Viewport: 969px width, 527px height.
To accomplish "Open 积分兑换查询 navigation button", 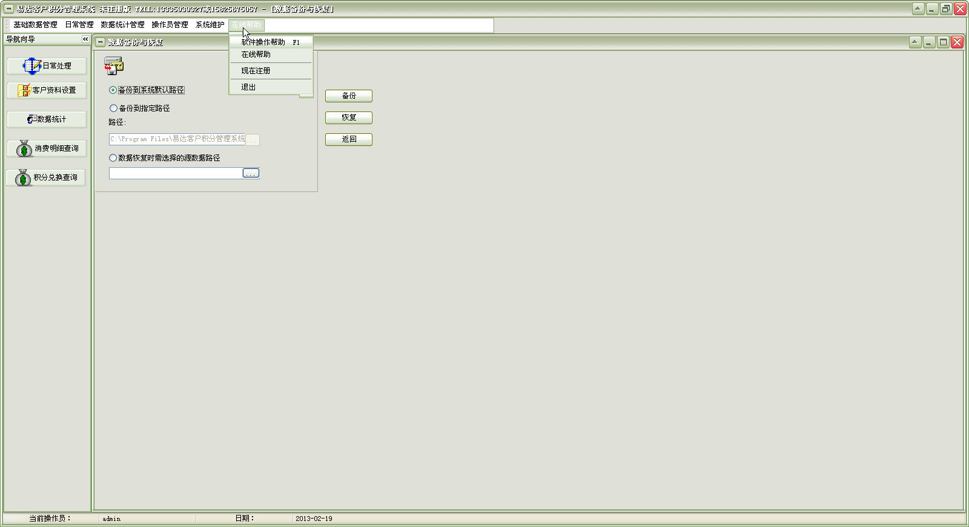I will [47, 177].
